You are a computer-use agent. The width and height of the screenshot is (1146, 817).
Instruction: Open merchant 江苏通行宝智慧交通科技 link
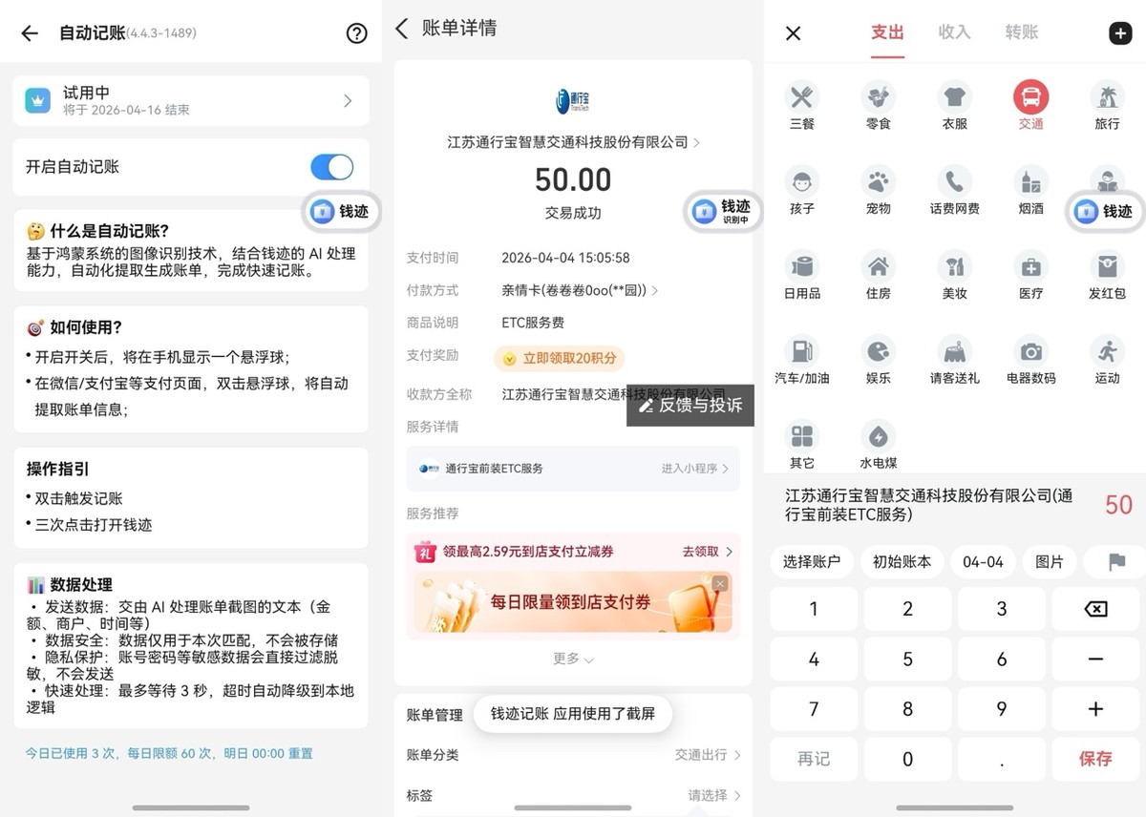(x=573, y=142)
